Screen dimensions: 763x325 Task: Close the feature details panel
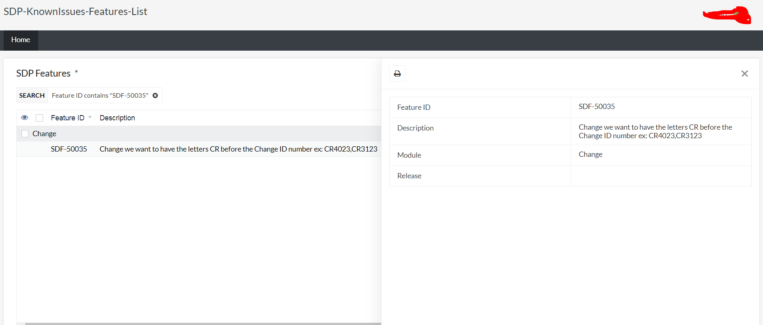[744, 73]
